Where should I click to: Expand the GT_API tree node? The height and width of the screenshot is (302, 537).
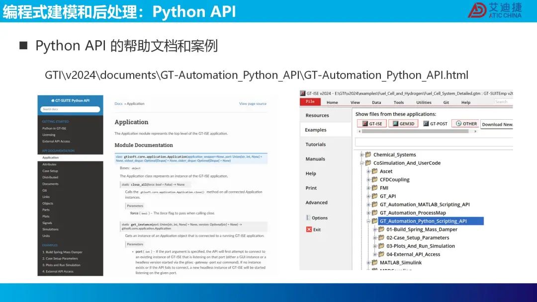(x=368, y=196)
